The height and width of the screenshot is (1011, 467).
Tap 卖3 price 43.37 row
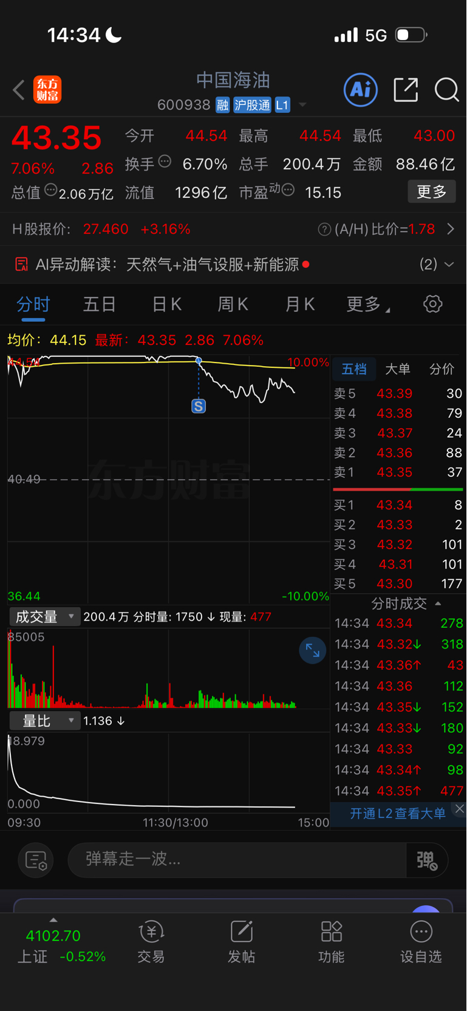(x=398, y=433)
